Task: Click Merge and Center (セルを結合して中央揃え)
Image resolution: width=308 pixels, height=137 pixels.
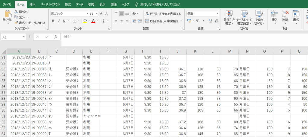Action: tap(162, 21)
